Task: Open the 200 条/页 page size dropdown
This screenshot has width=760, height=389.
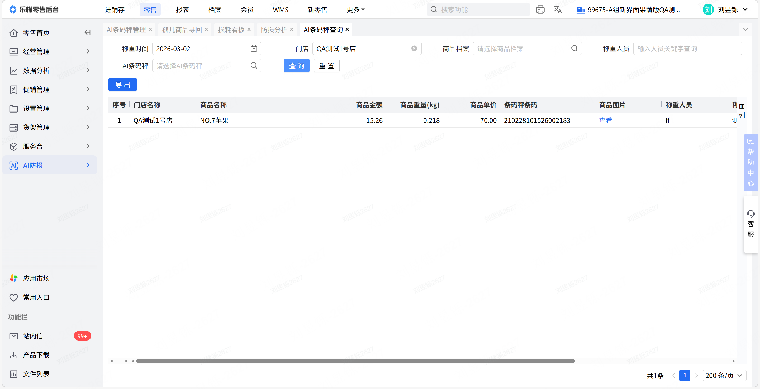Action: (x=724, y=376)
